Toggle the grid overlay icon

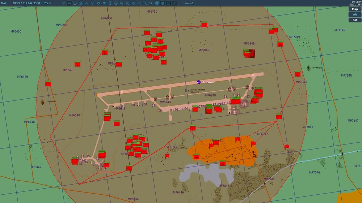coord(169,3)
